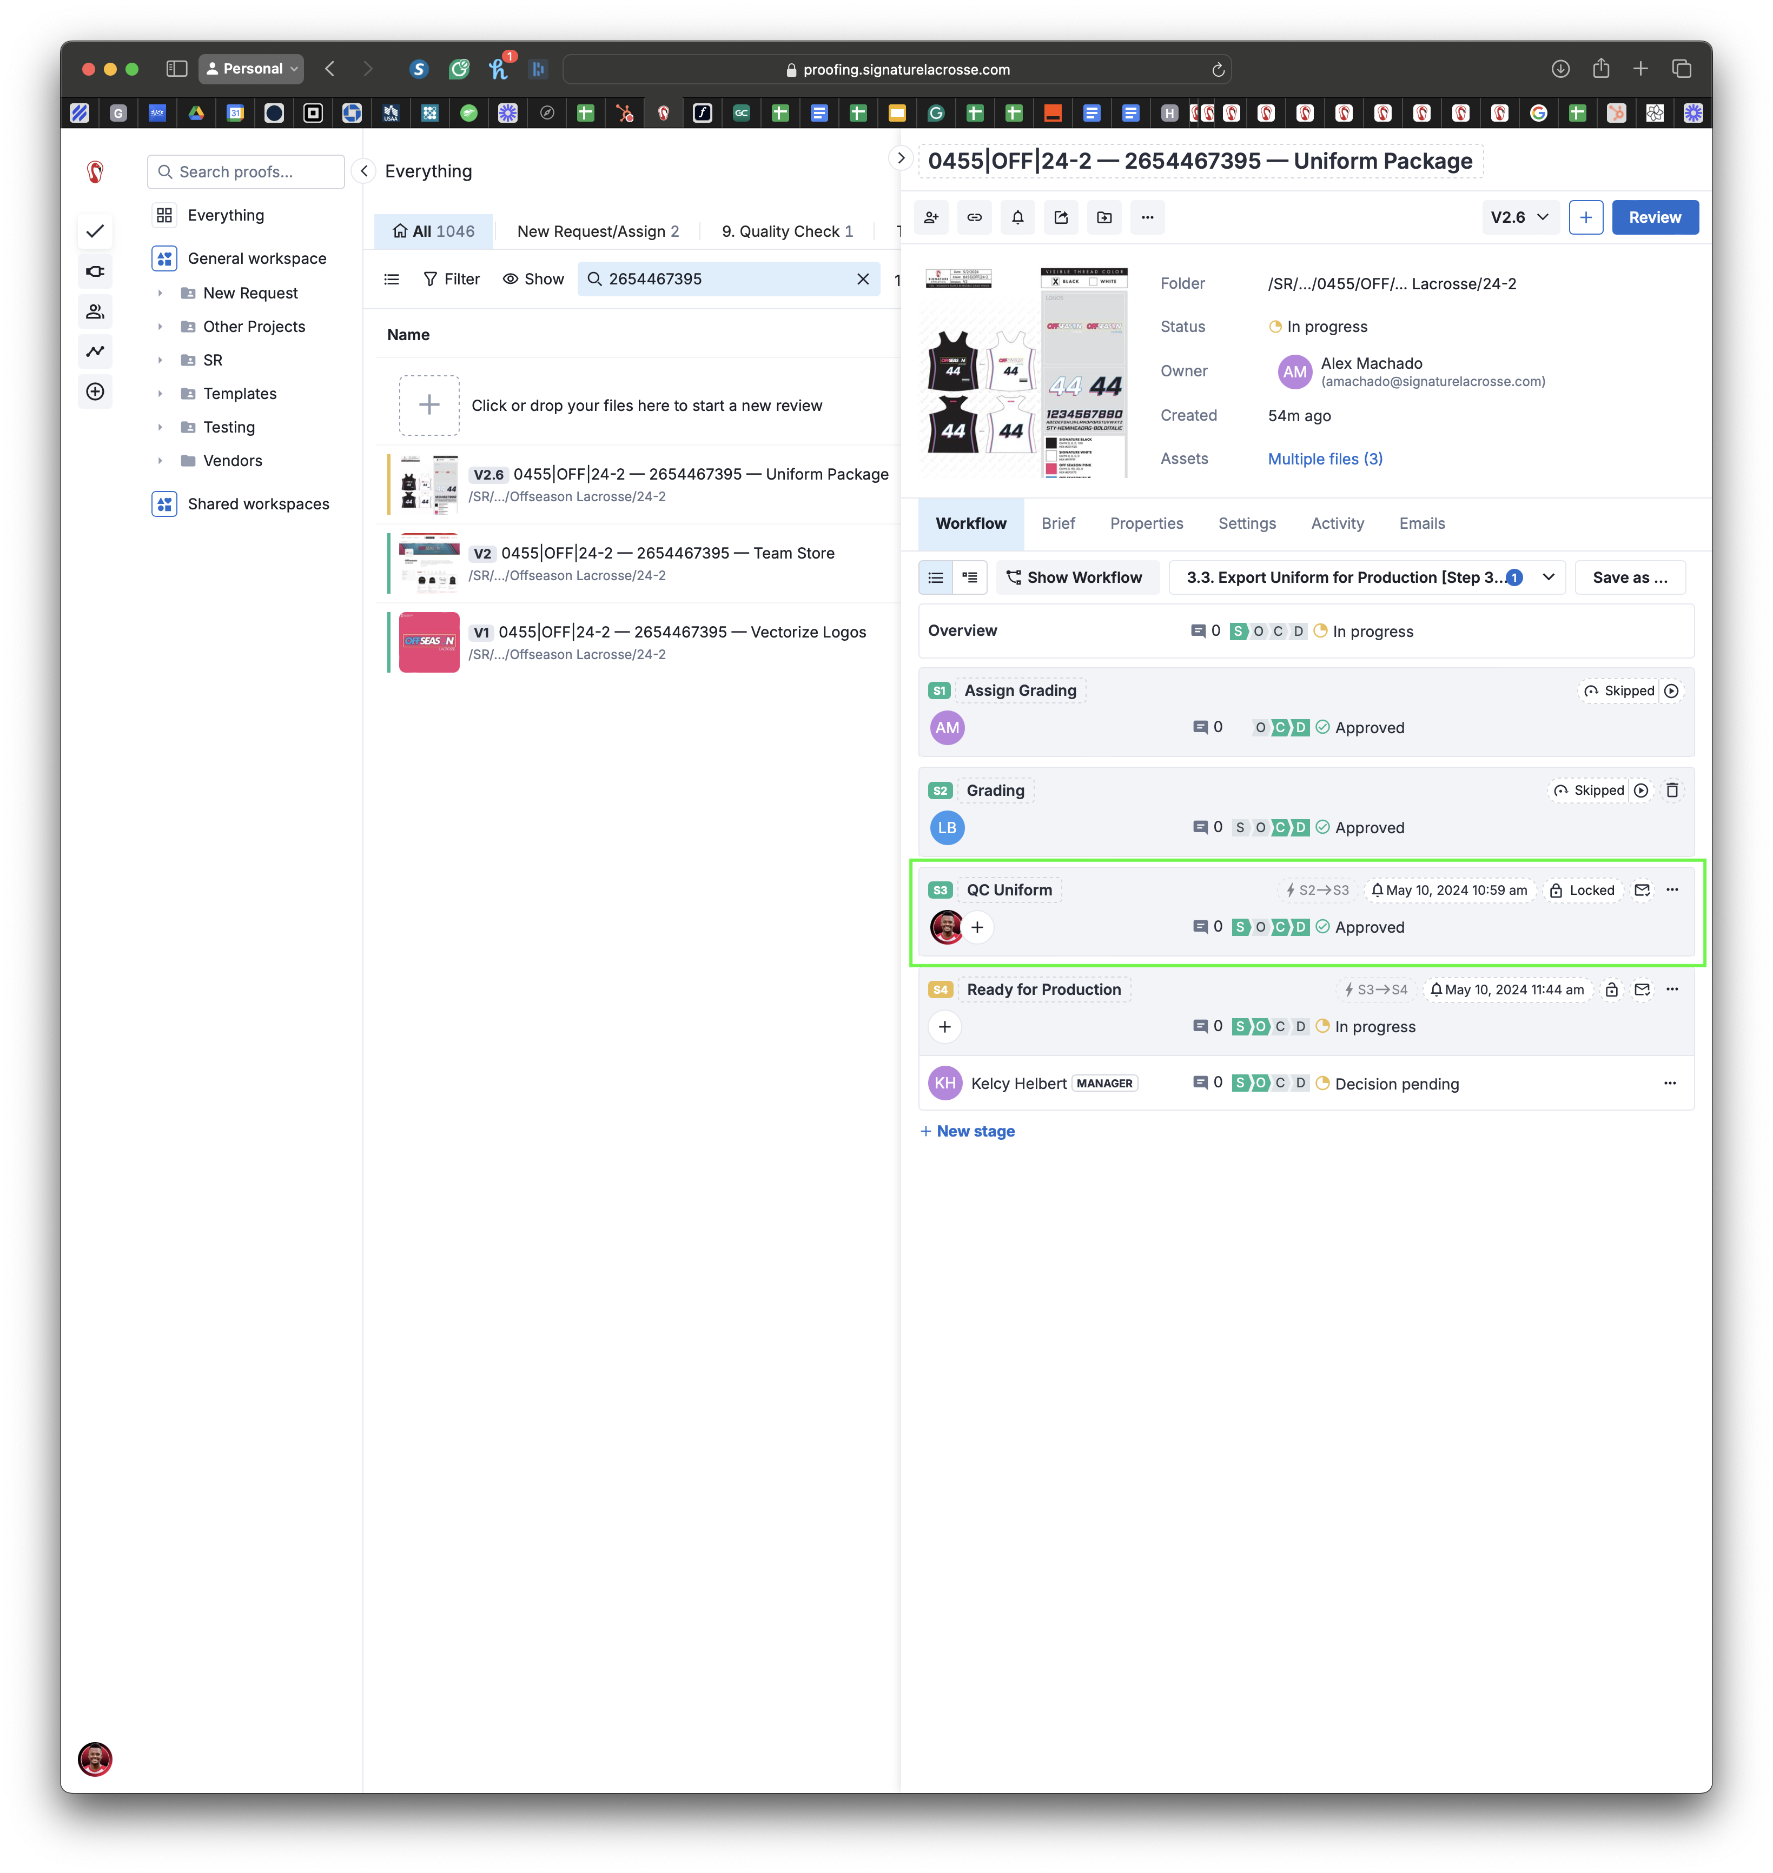Open the share/export icon in proof toolbar
Screen dimensions: 1773x1873
[1061, 217]
